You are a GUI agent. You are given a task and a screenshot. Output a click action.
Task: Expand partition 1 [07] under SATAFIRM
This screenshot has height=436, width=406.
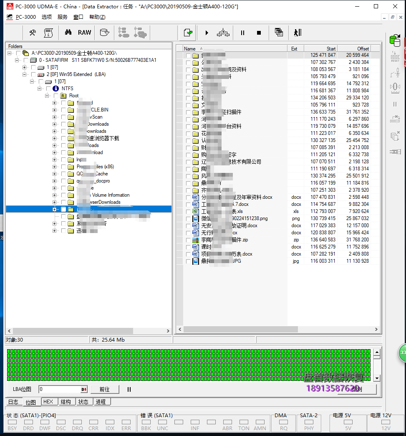25,67
